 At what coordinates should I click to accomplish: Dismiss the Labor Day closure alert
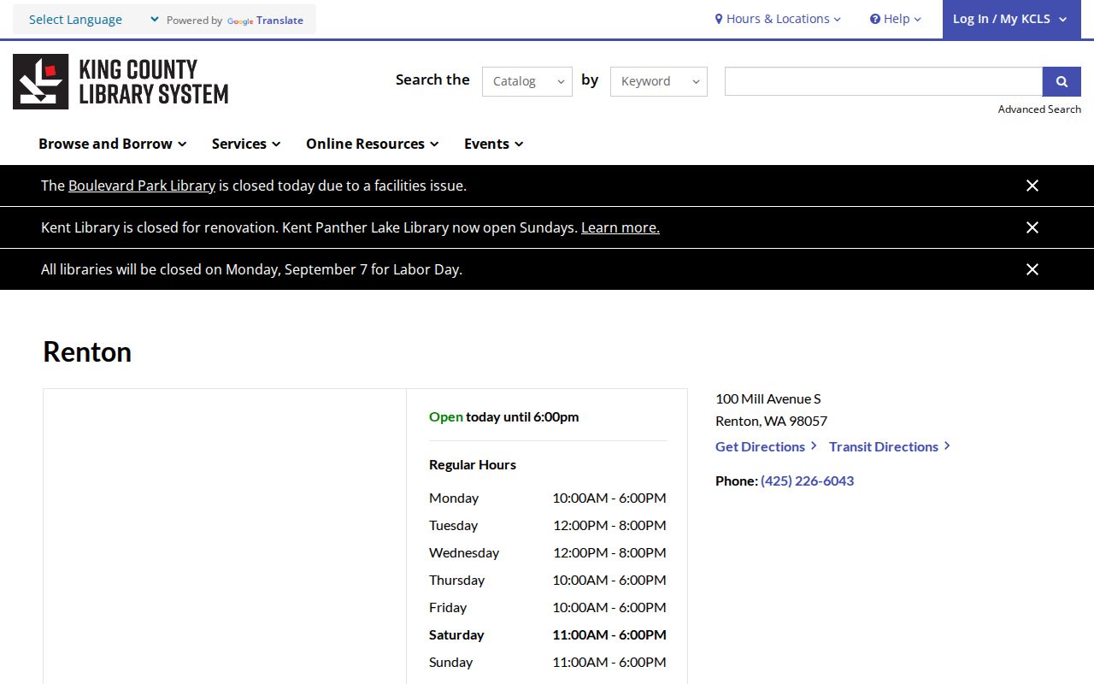click(x=1032, y=269)
